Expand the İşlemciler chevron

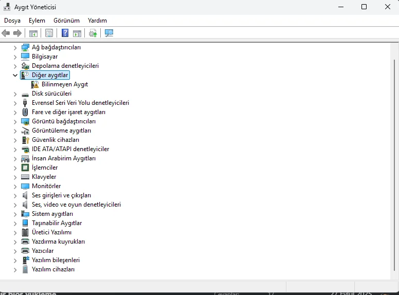click(x=15, y=168)
